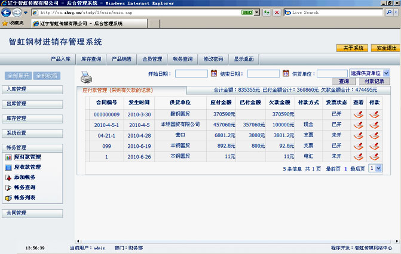Open the page number dropdown below the table
The image size is (401, 254).
pos(375,169)
